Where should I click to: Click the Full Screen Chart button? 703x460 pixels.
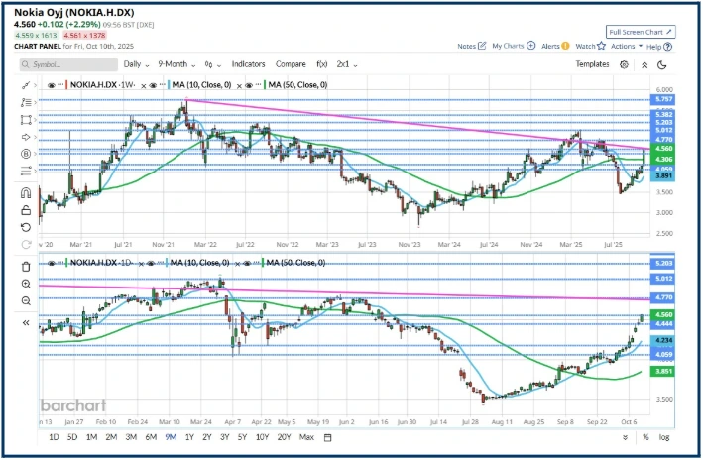(642, 32)
